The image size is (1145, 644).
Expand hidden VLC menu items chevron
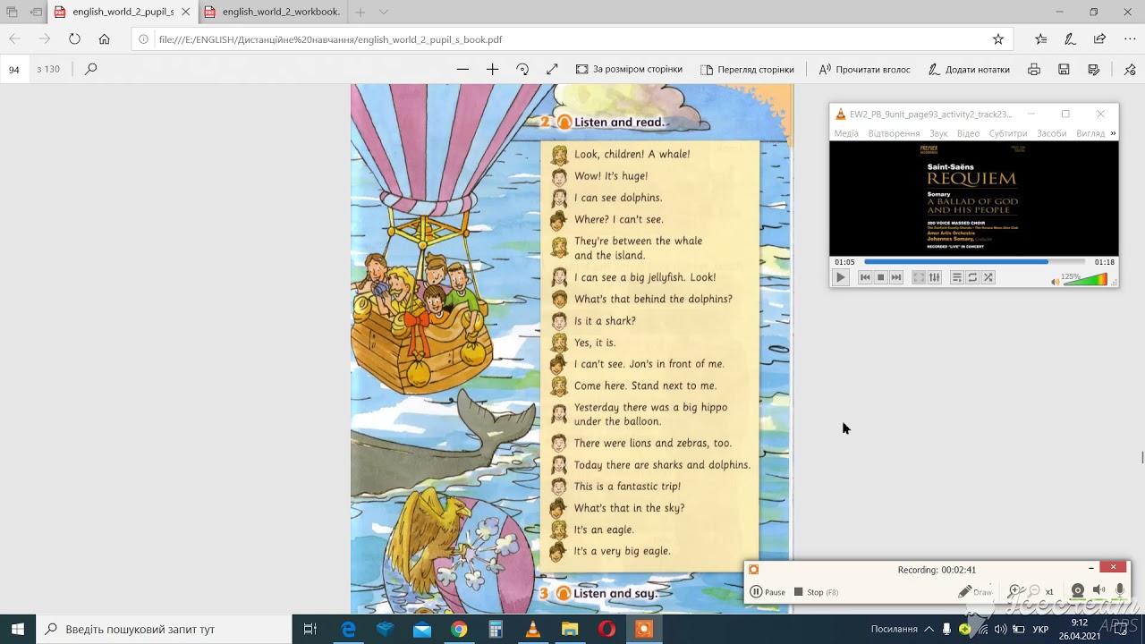point(1113,133)
